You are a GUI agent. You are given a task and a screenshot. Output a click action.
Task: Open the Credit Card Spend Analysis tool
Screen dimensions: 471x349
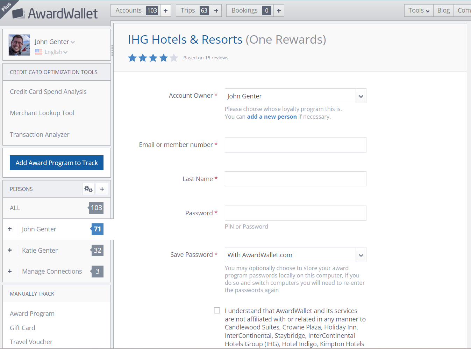pos(48,91)
